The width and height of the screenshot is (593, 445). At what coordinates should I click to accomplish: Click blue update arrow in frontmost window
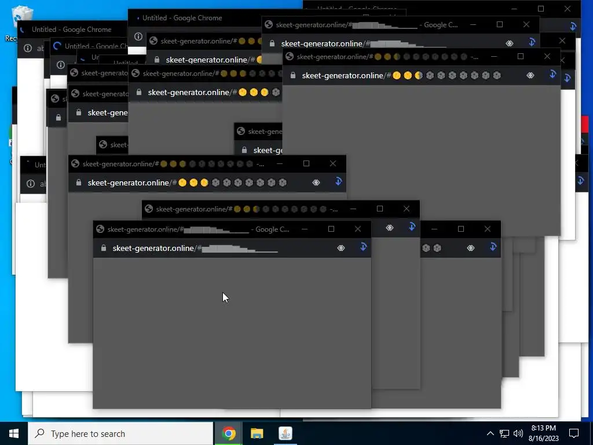click(363, 247)
